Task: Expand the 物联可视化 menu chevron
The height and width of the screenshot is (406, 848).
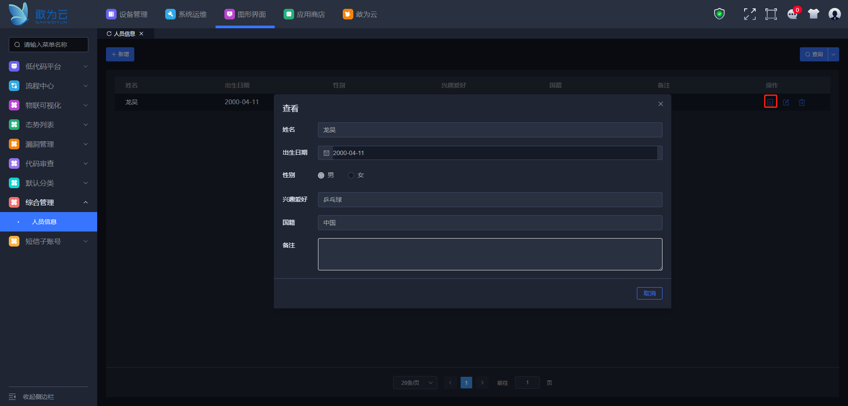Action: [86, 105]
